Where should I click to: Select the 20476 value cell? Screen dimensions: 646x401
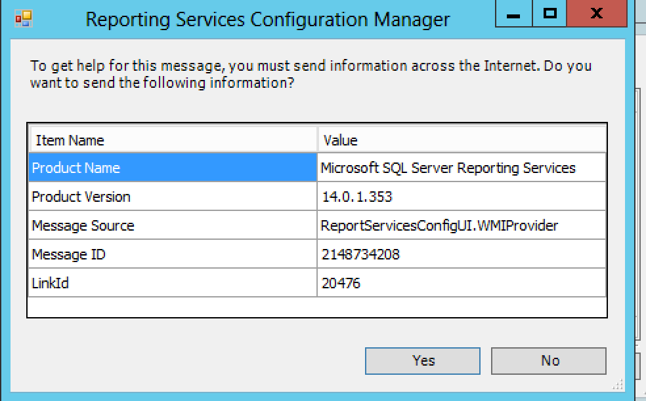(462, 282)
